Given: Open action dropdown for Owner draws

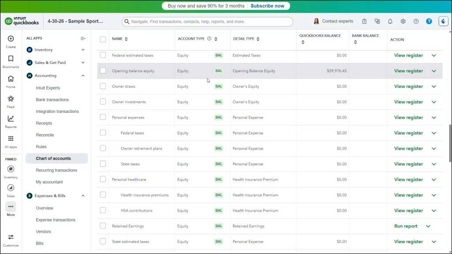Looking at the screenshot, I should (x=434, y=86).
